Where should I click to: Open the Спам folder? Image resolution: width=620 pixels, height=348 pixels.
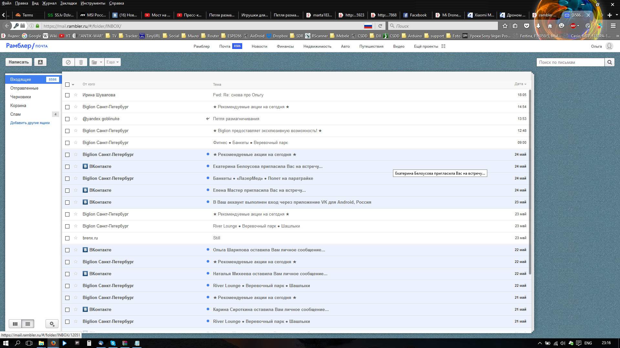click(x=15, y=114)
